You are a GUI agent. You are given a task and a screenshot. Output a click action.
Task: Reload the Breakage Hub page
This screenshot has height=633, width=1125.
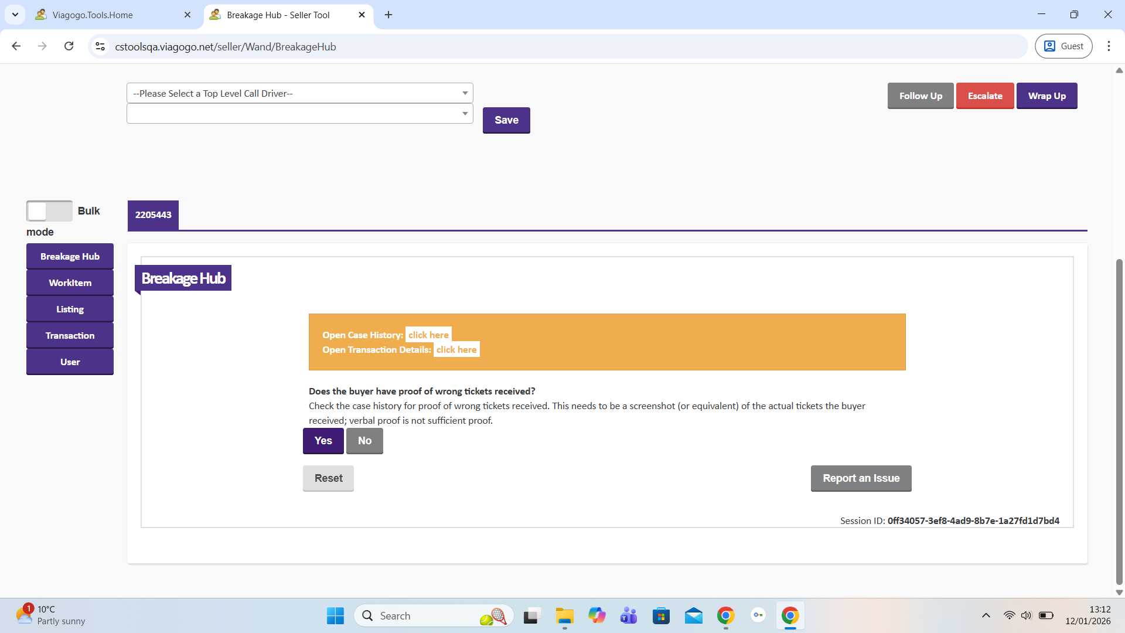pyautogui.click(x=69, y=46)
